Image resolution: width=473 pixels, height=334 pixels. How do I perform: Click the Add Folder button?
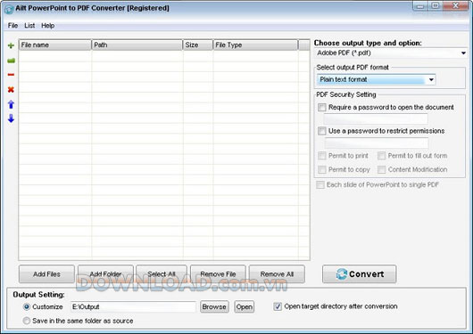point(105,274)
